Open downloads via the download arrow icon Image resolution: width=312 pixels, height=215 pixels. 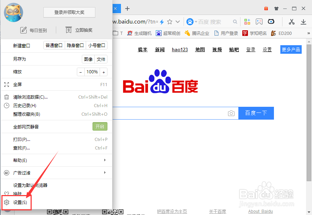[x=303, y=22]
